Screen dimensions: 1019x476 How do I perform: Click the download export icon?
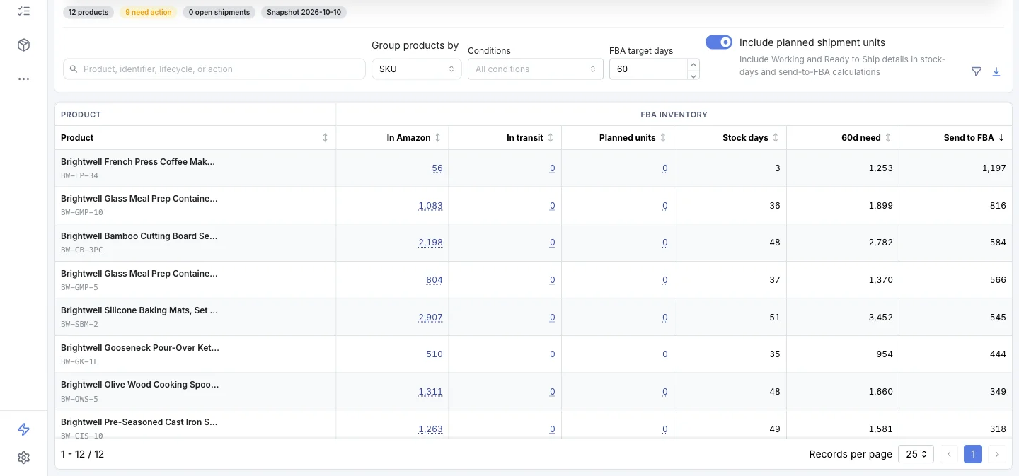pos(996,71)
